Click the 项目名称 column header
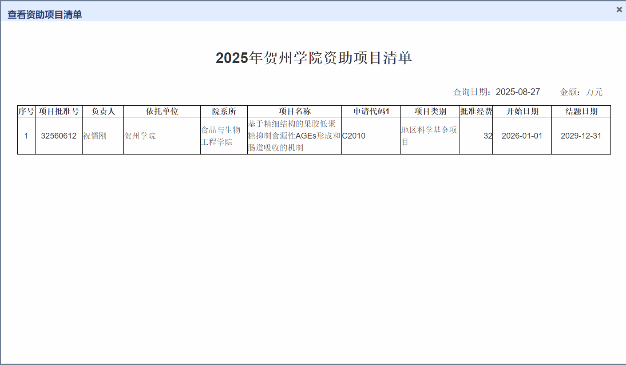 (x=294, y=111)
